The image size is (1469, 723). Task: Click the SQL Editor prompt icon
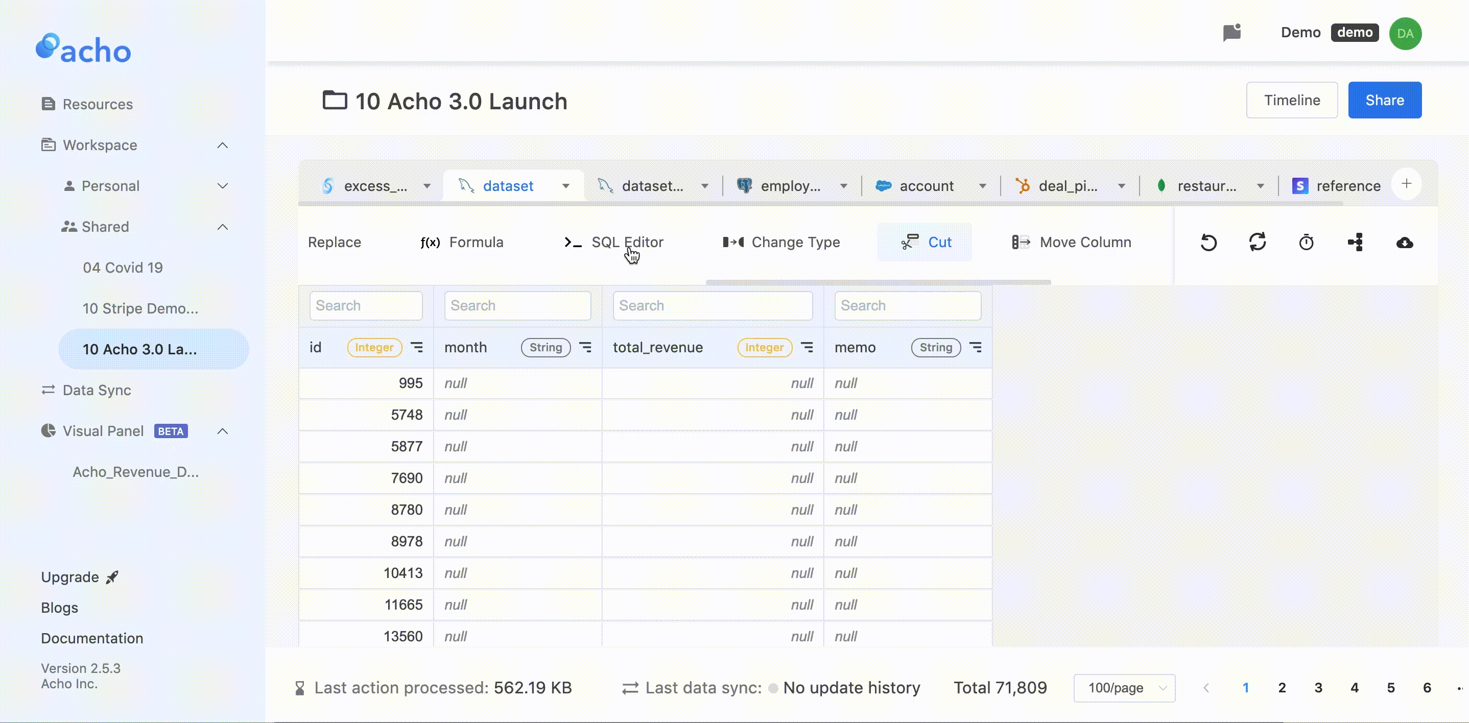tap(573, 243)
